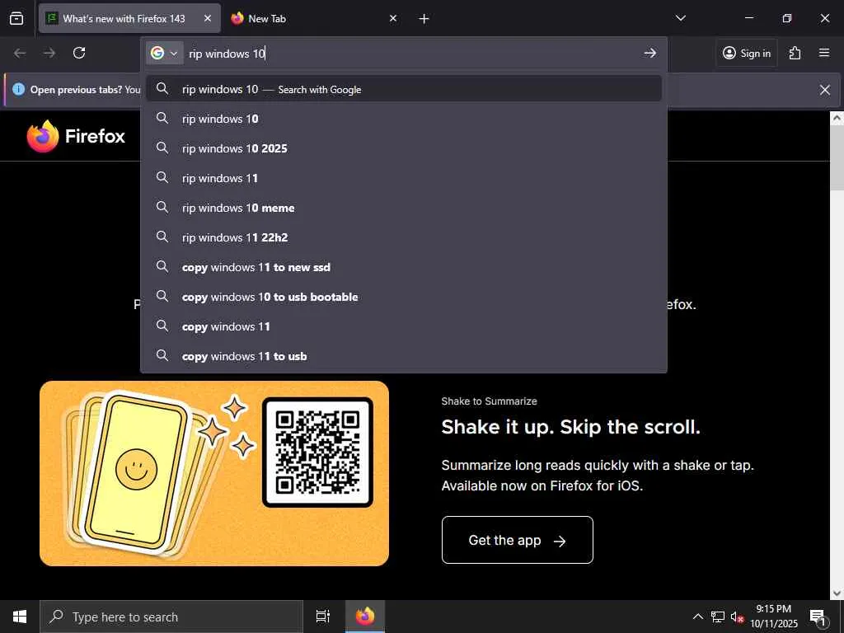The image size is (844, 633).
Task: Click the 'Type here to search' taskbar box
Action: tap(171, 617)
